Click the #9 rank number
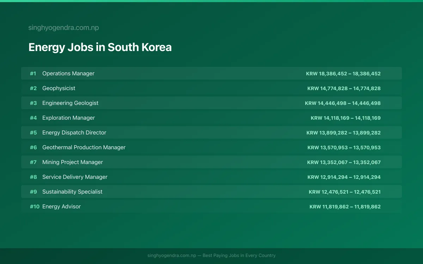 point(33,192)
